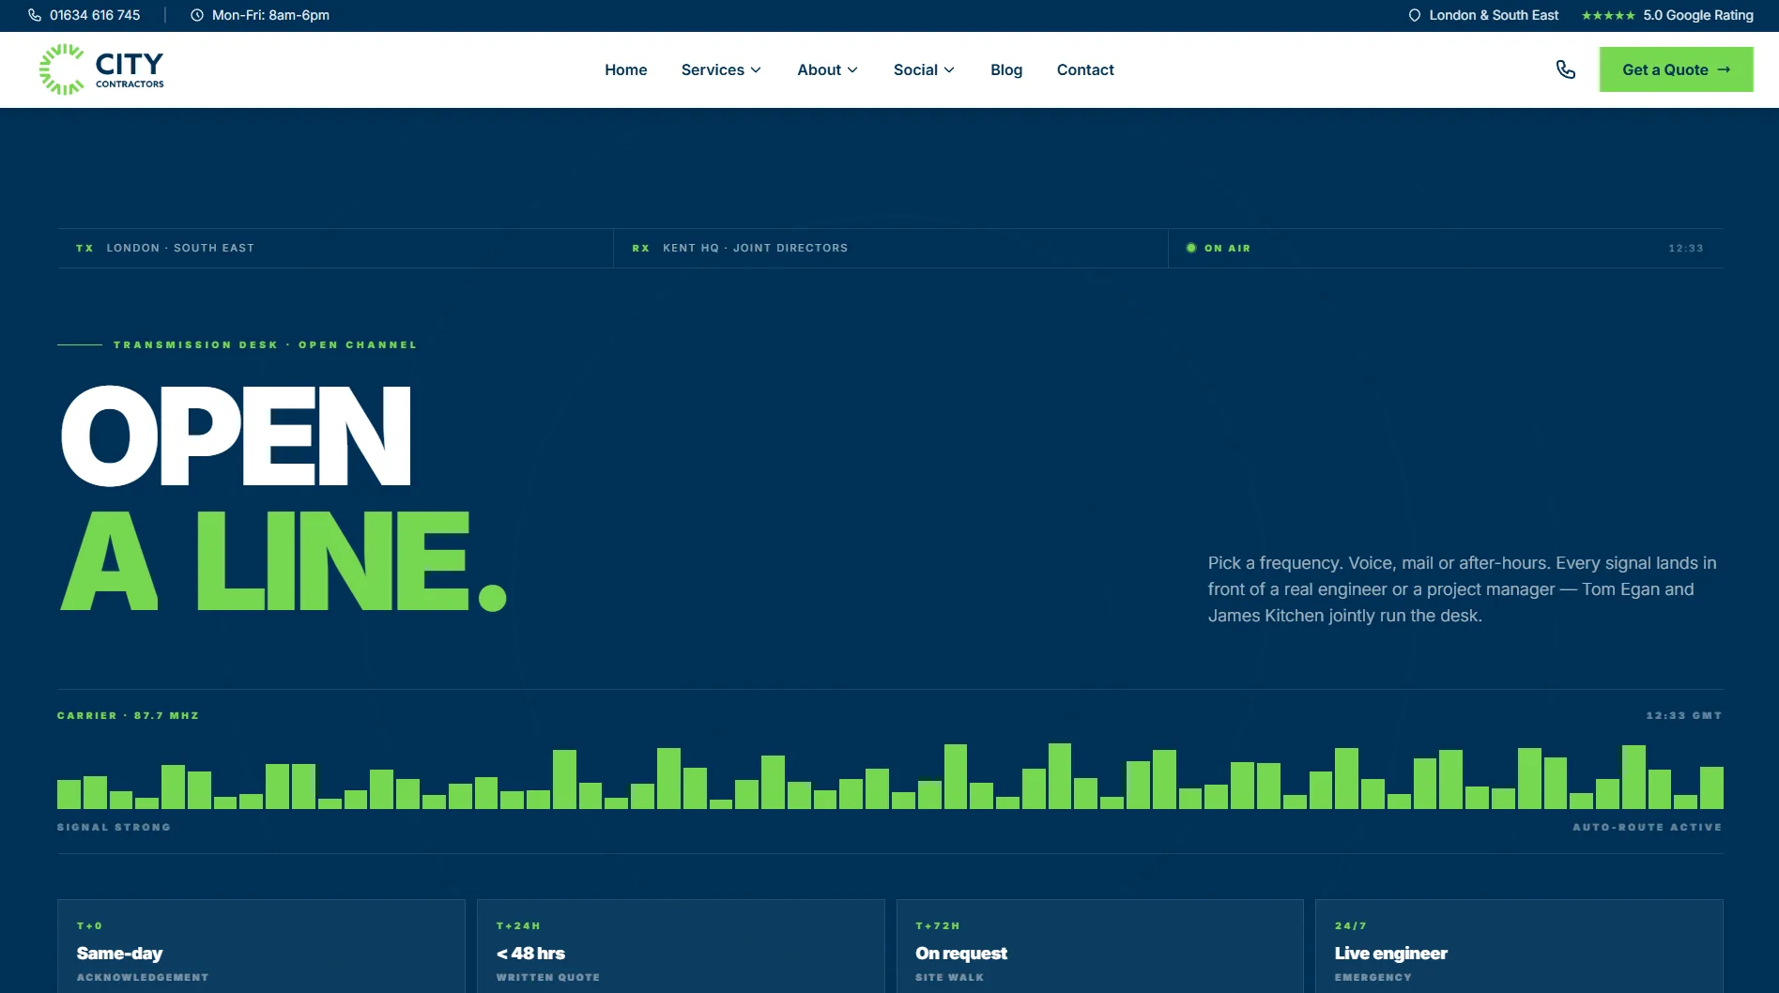Expand the Services dropdown menu
The width and height of the screenshot is (1779, 993).
tap(721, 69)
